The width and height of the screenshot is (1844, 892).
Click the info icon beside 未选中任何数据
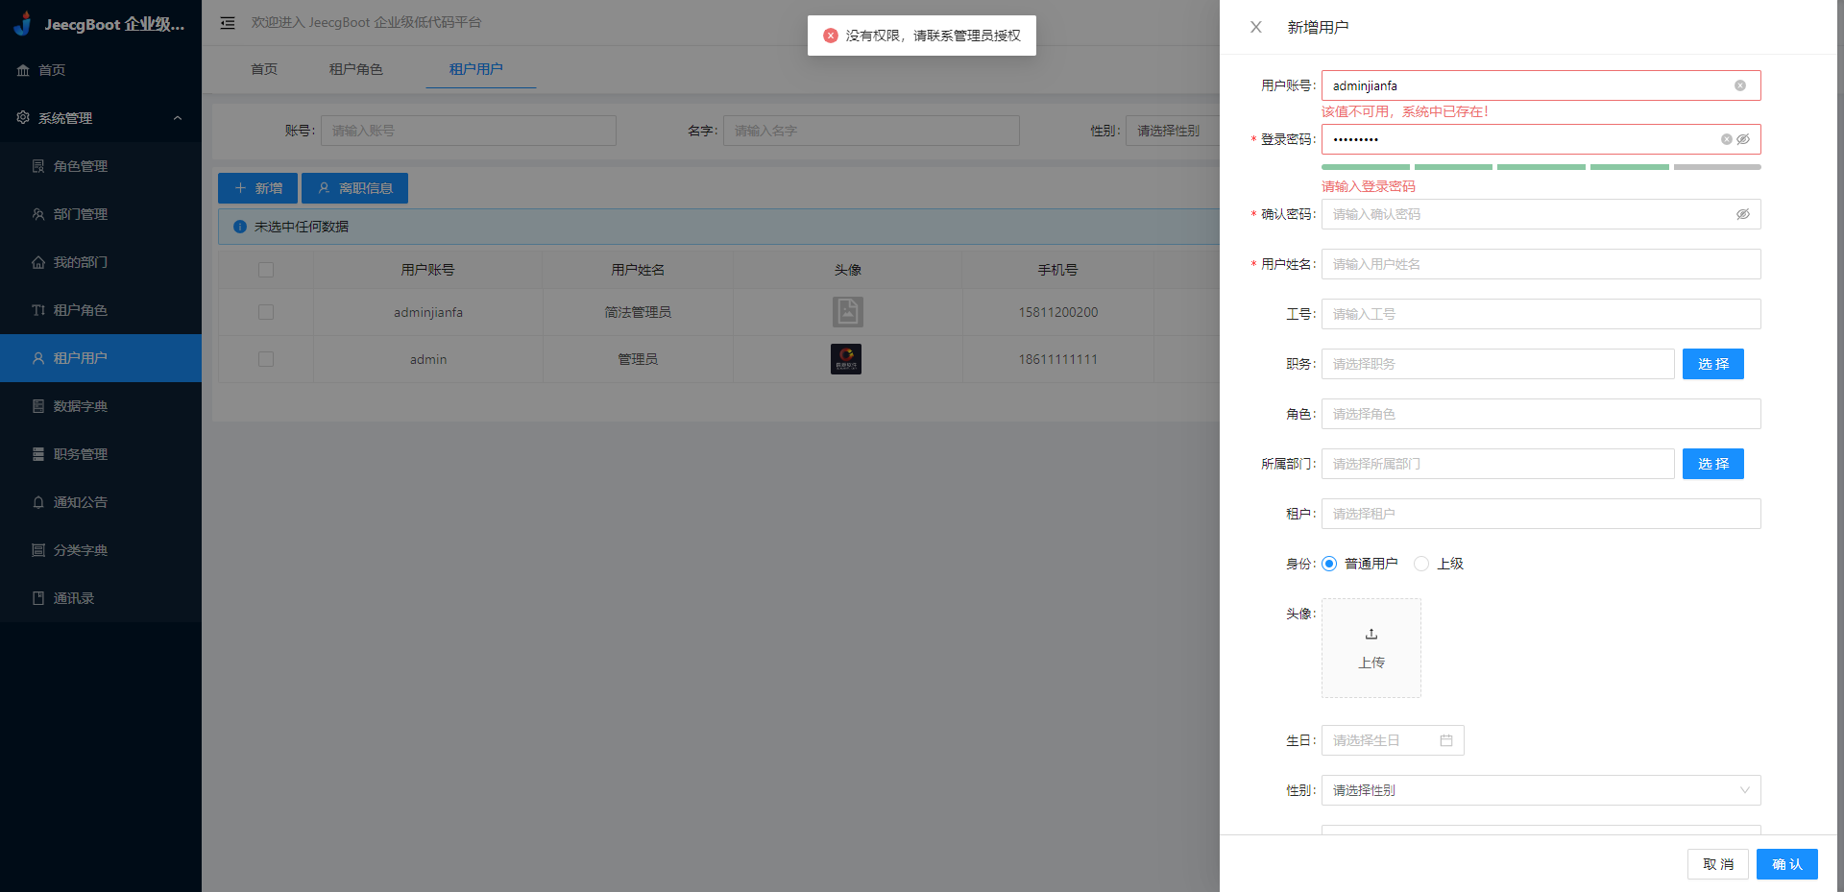(240, 227)
